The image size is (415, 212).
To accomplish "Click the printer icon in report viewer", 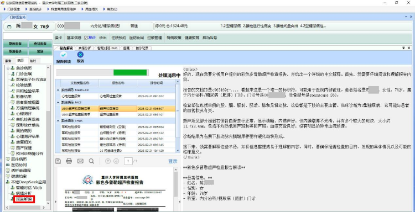I will coord(69,161).
